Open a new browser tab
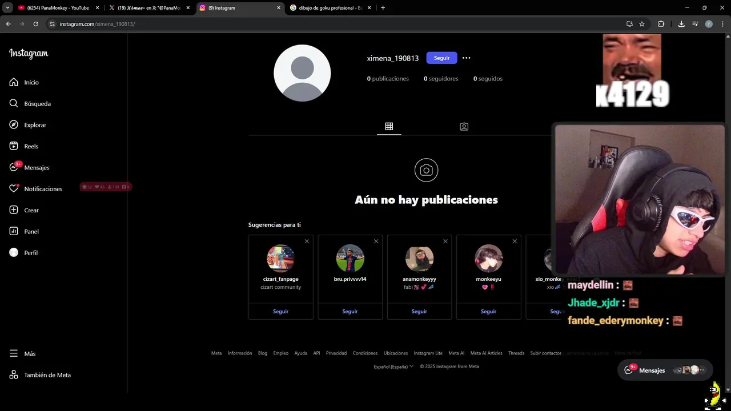 pyautogui.click(x=383, y=8)
